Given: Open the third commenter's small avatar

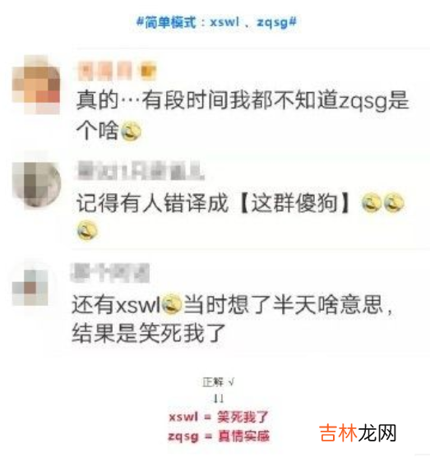Looking at the screenshot, I should point(30,287).
